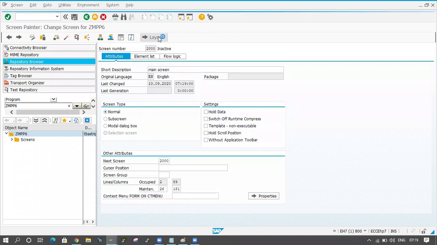Enable the Hold Data checkbox
The image size is (437, 245).
[x=206, y=112]
